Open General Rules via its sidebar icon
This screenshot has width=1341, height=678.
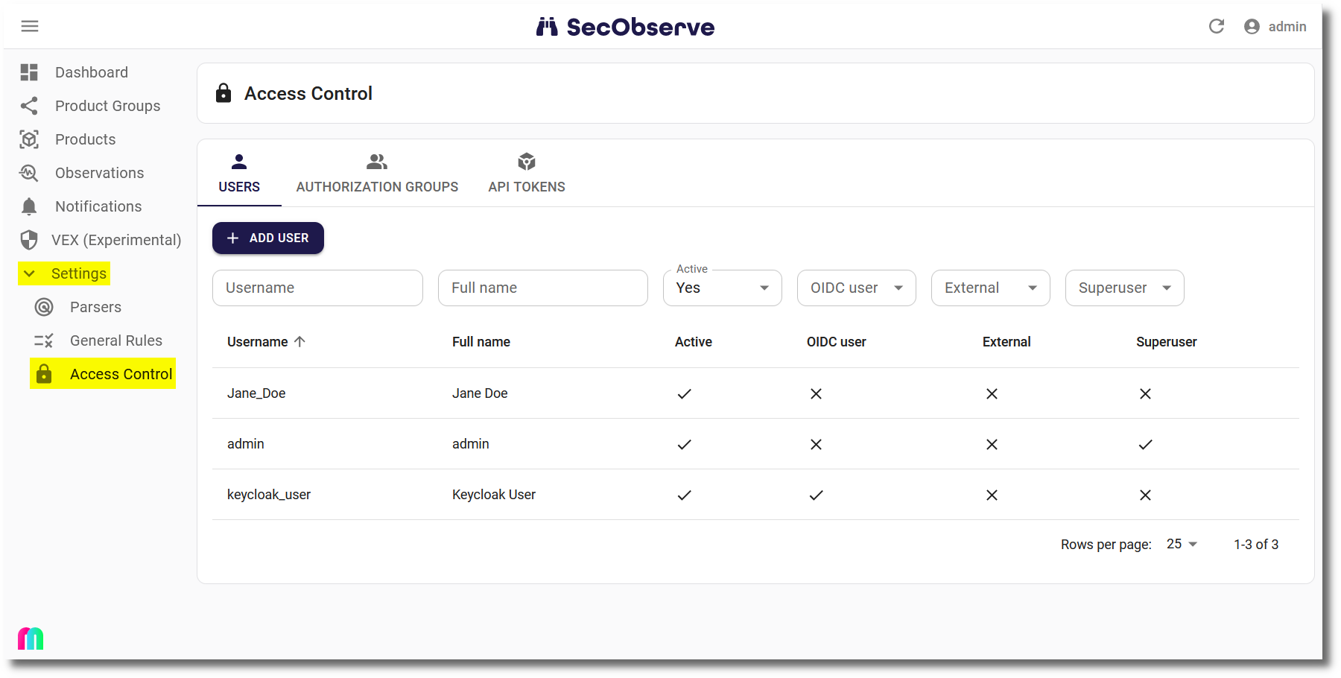pyautogui.click(x=43, y=340)
